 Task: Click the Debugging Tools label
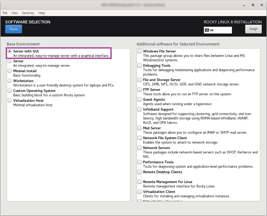tap(157, 65)
